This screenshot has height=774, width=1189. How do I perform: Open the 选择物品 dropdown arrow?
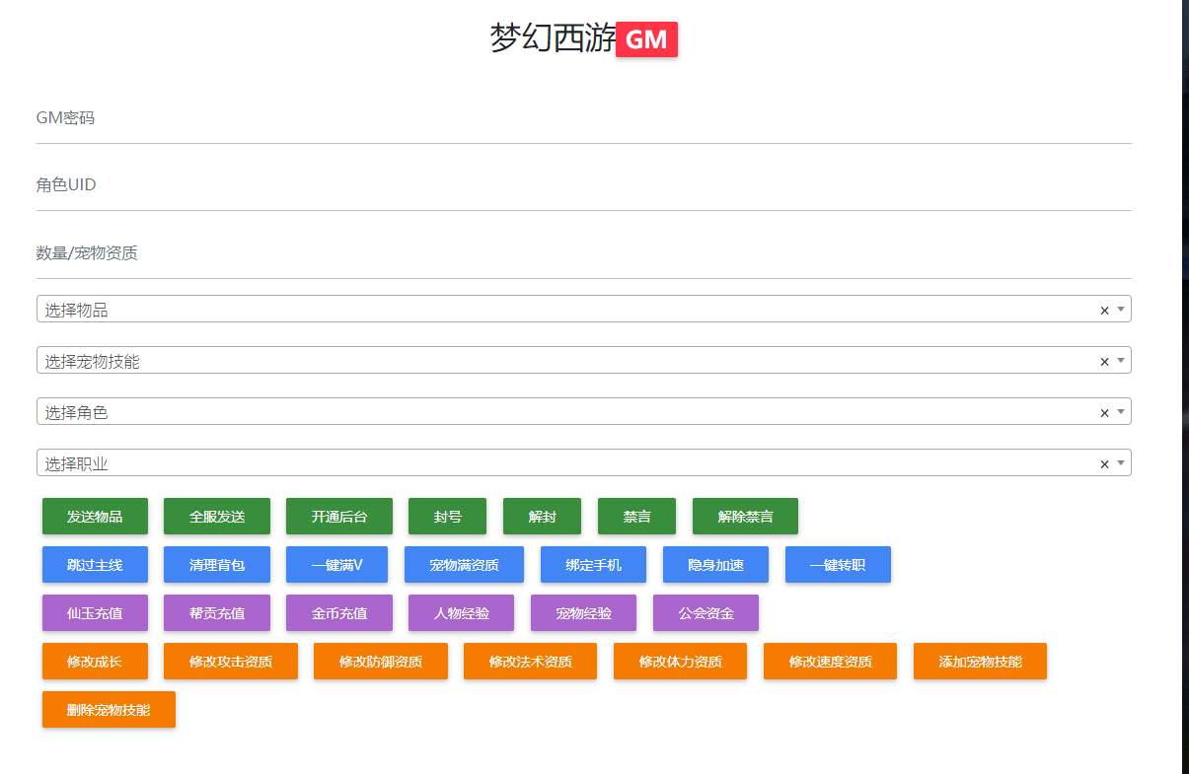click(1121, 310)
